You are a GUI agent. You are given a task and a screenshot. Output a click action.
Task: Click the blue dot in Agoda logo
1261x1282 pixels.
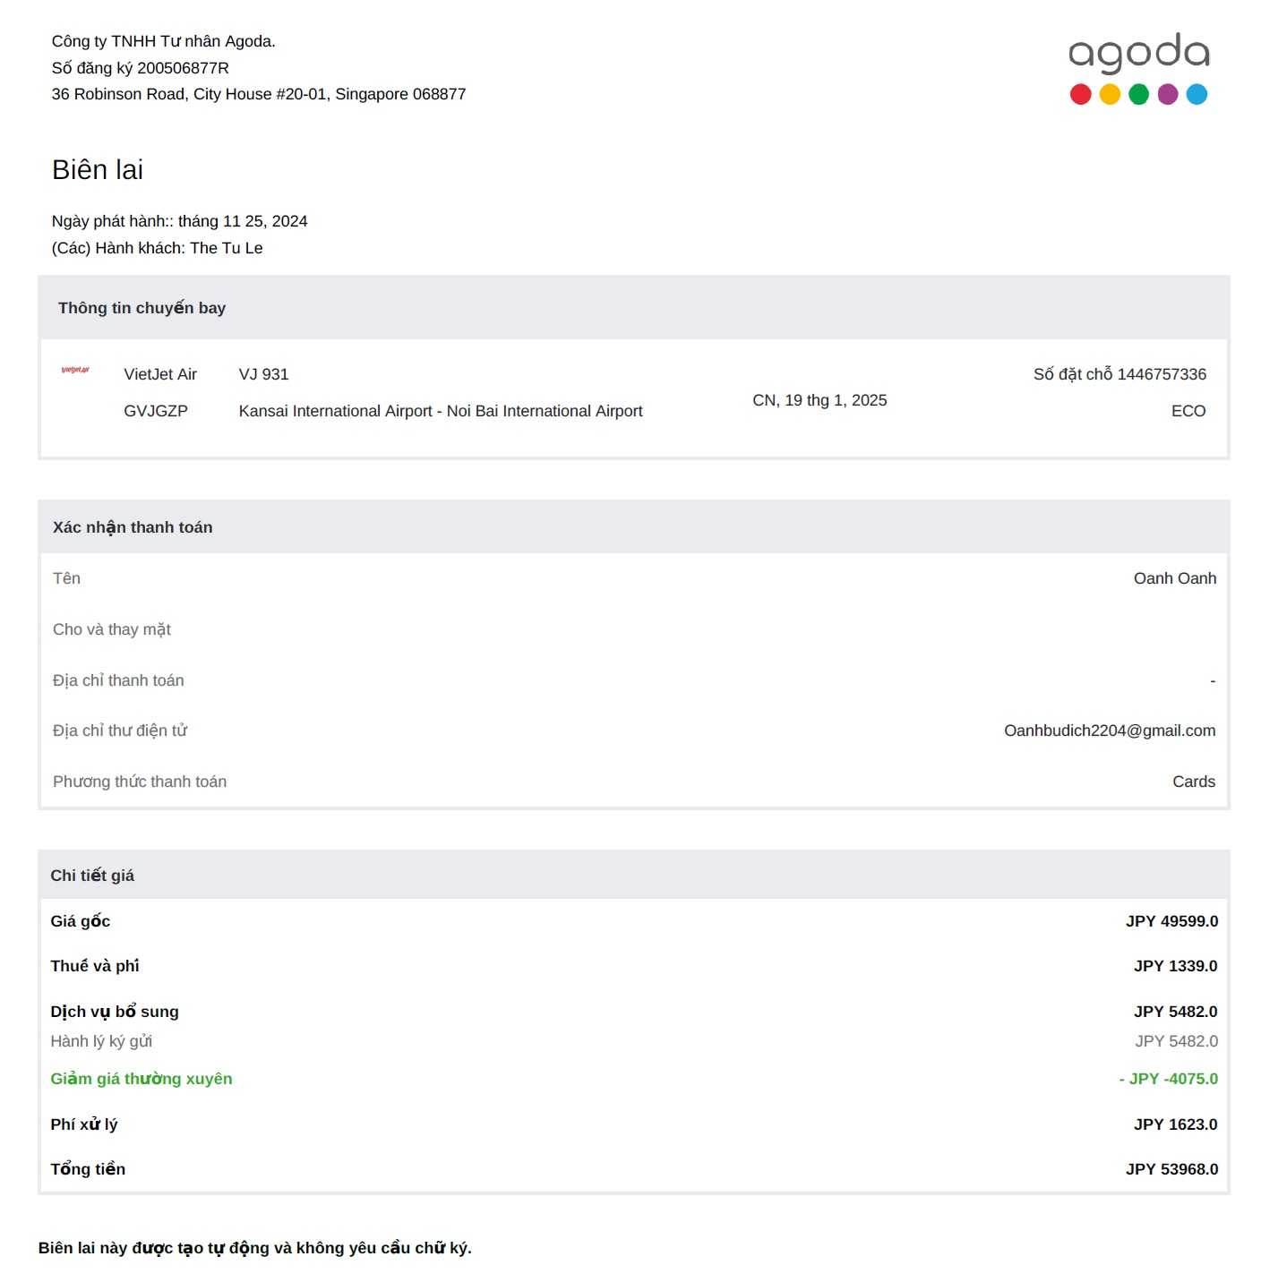click(x=1197, y=94)
